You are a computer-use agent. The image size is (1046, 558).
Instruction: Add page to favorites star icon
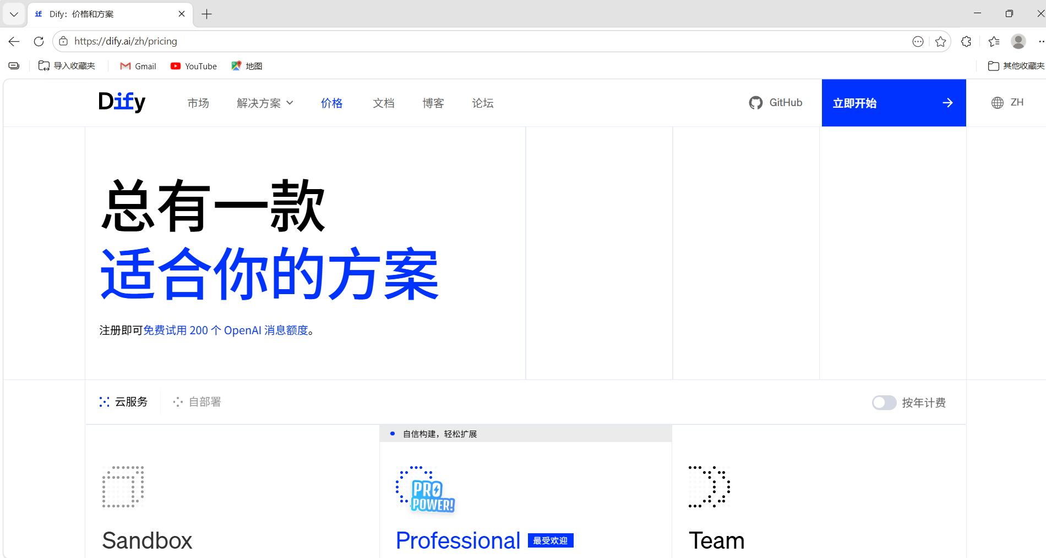click(940, 41)
